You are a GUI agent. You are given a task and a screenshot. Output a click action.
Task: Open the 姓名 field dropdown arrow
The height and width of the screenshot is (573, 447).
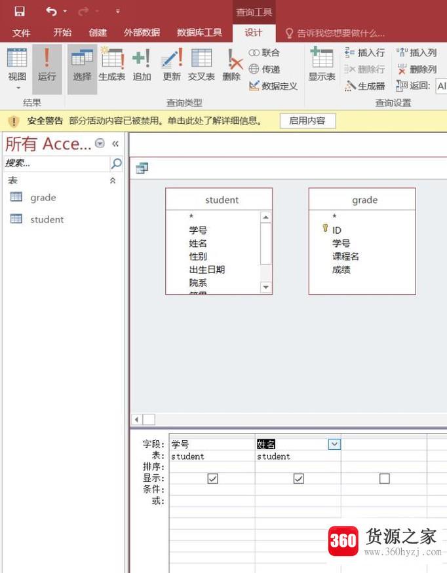coord(334,445)
